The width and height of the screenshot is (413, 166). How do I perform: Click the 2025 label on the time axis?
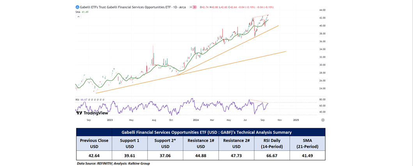click(x=296, y=120)
